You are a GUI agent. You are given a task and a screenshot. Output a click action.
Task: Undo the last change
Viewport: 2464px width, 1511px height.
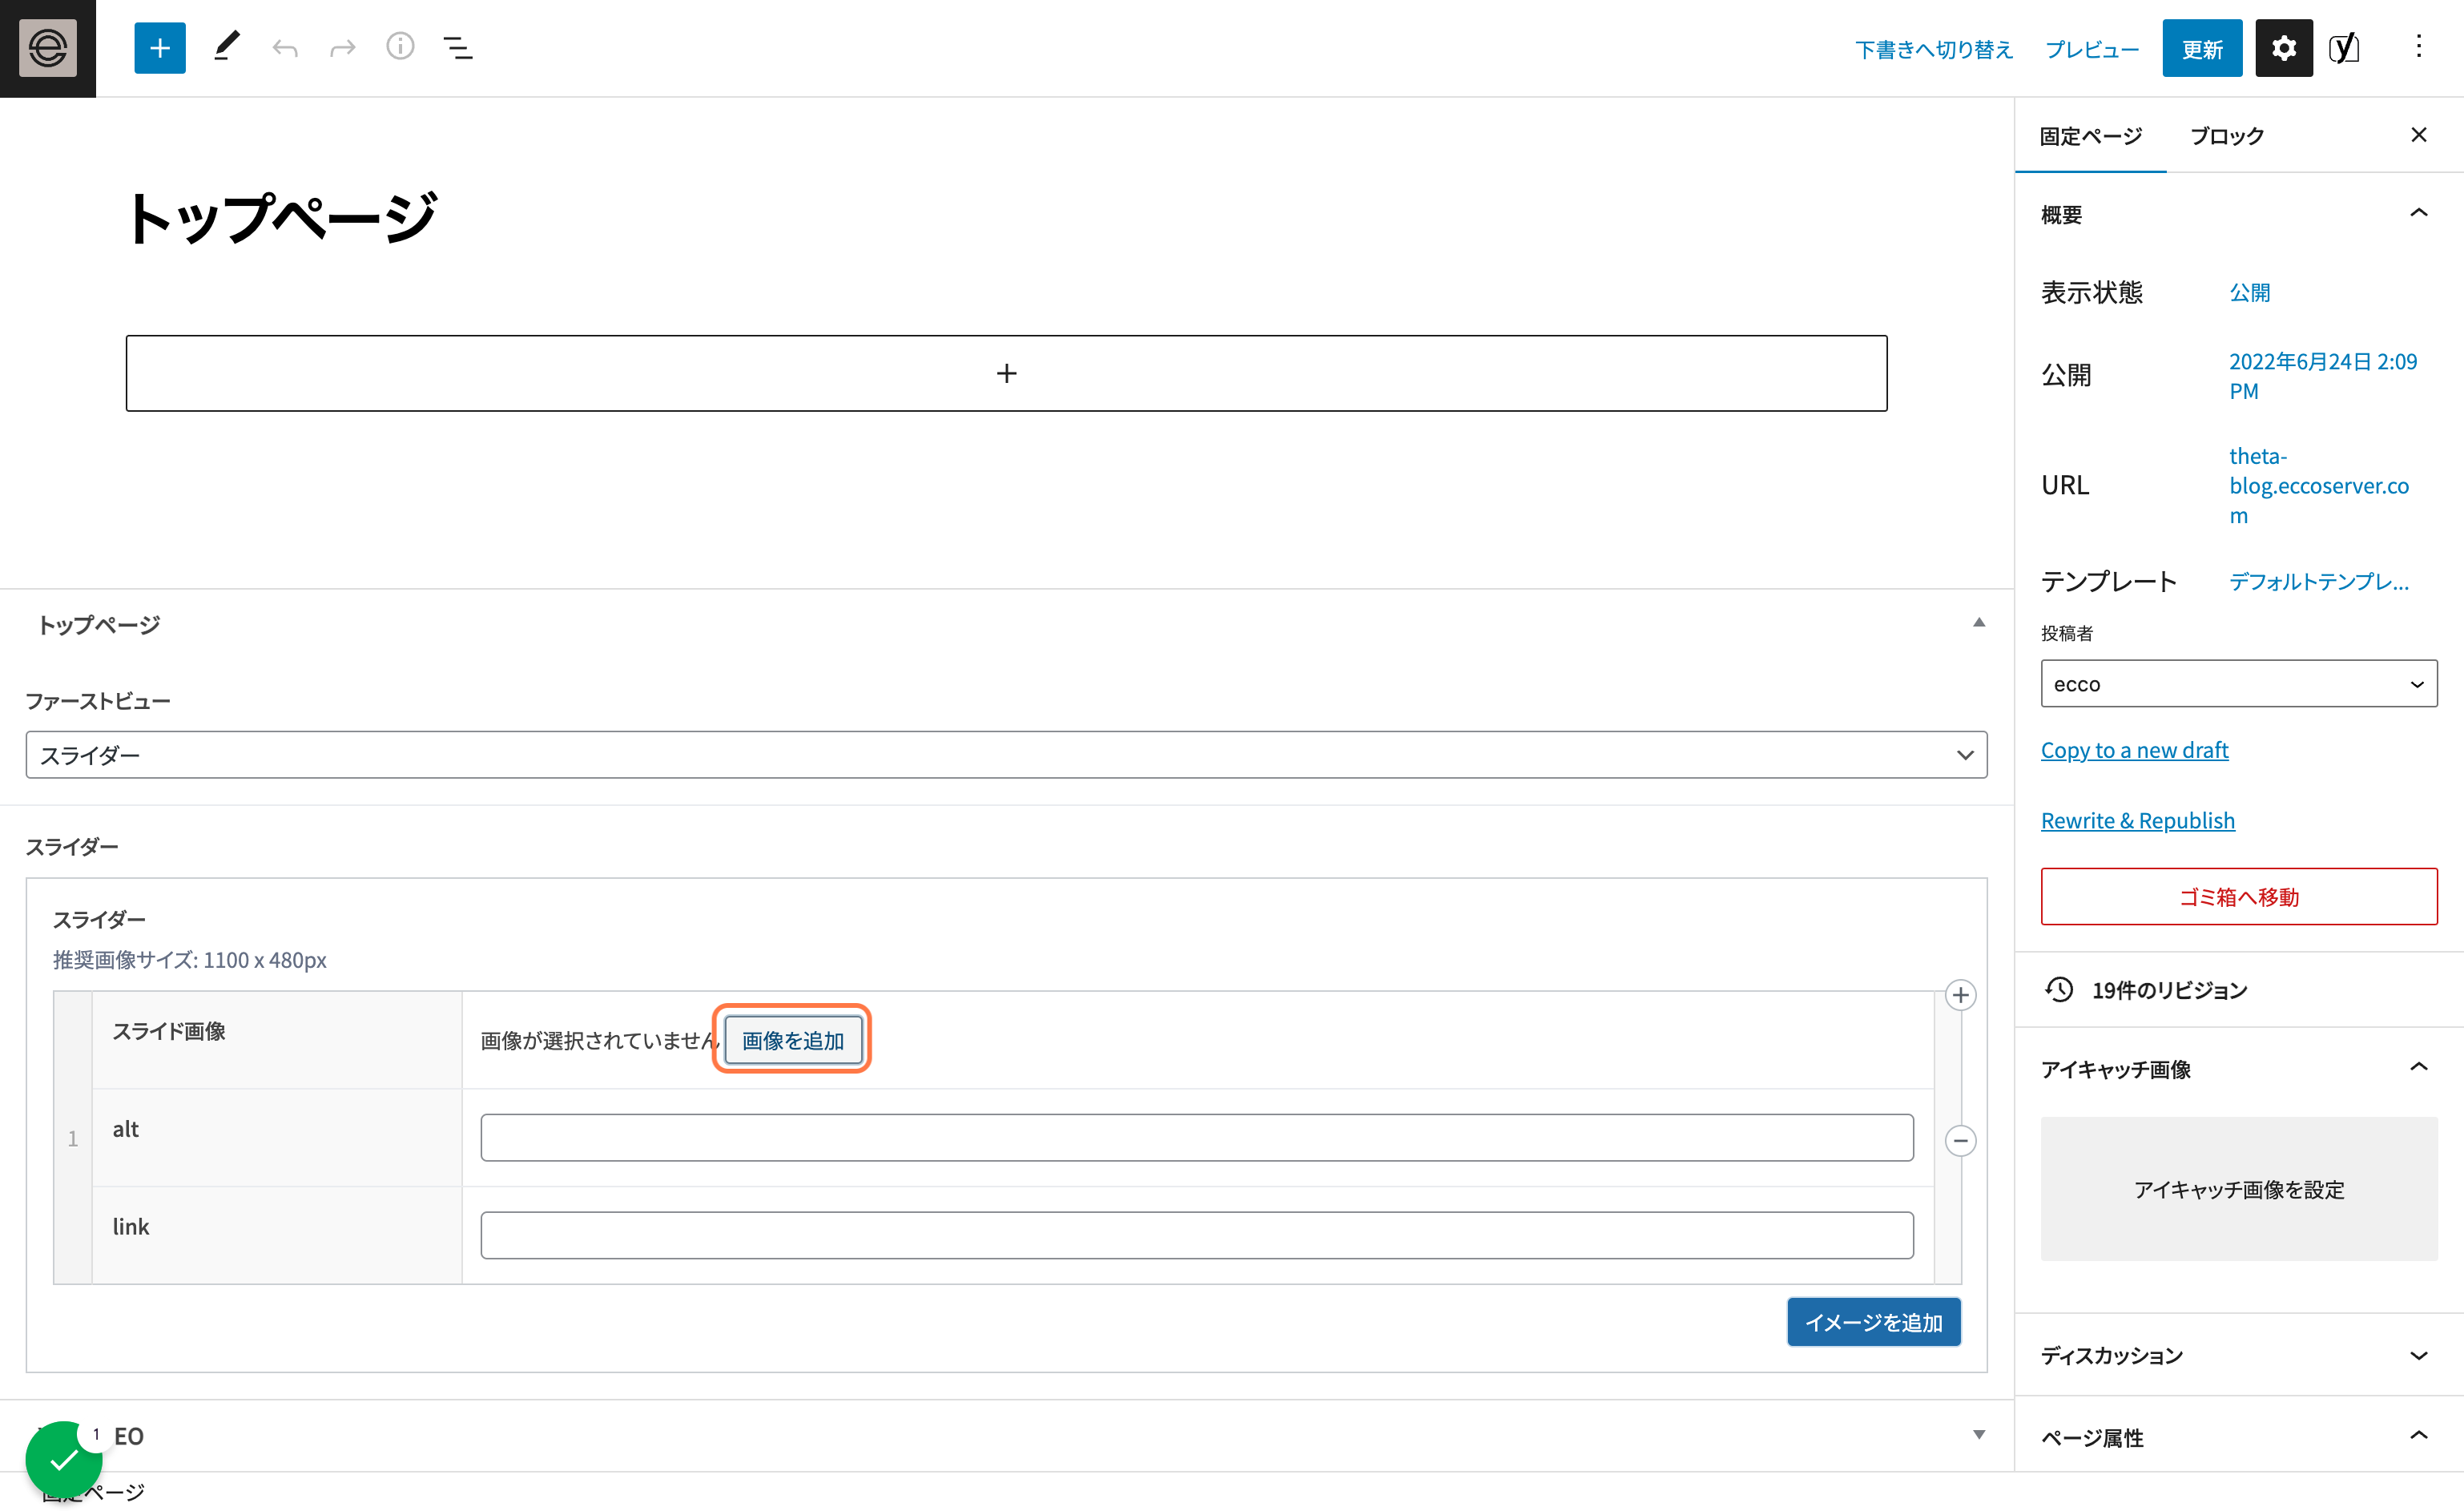point(285,48)
